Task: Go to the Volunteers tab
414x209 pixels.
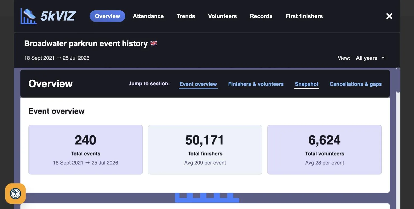Action: pyautogui.click(x=222, y=16)
